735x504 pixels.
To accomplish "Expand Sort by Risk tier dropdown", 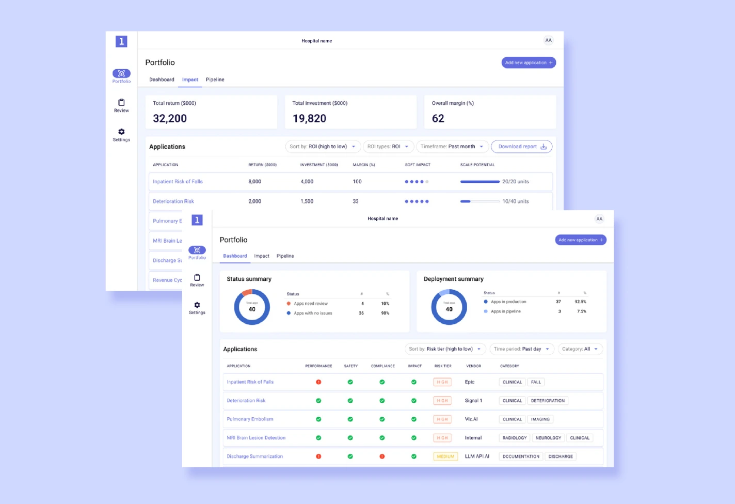I will pos(446,349).
